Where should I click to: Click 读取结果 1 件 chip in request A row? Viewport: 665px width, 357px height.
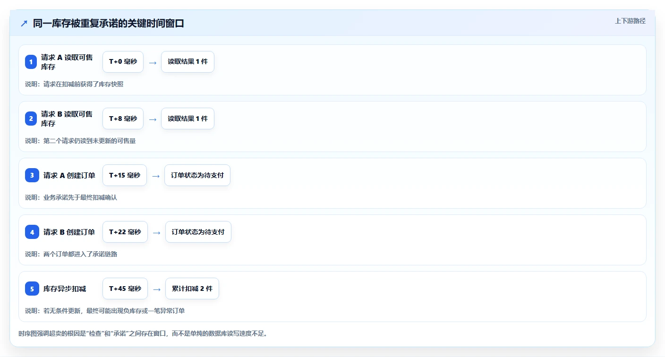pyautogui.click(x=188, y=62)
